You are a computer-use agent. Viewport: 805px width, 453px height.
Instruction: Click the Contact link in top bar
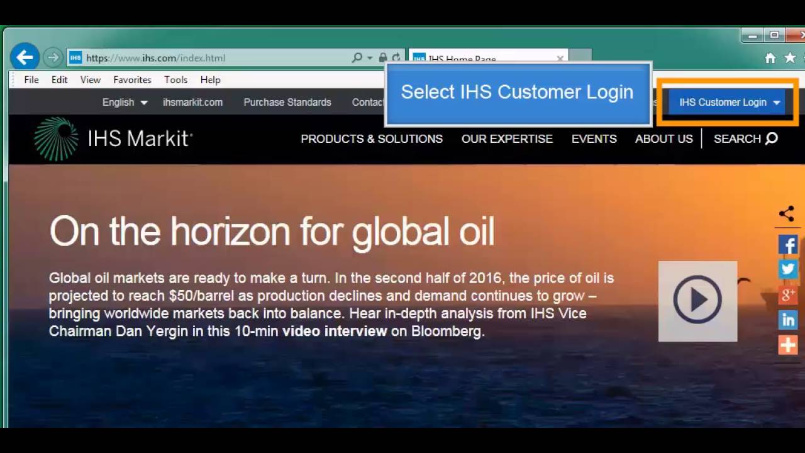click(x=368, y=102)
